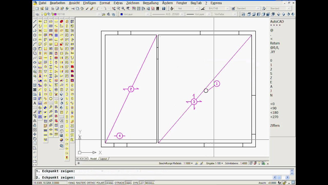Toggle OTRACK object snap tracking
The image size is (328, 185).
[x=119, y=183]
